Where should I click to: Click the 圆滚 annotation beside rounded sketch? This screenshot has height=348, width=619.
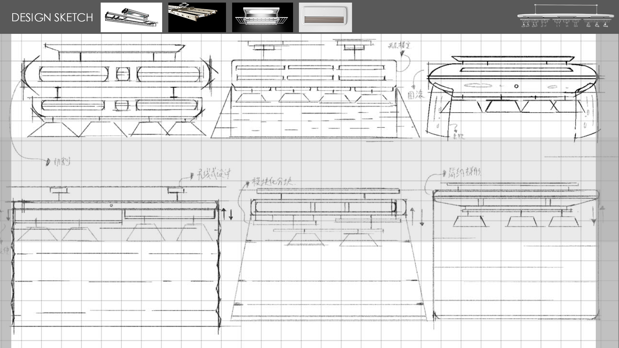point(416,95)
